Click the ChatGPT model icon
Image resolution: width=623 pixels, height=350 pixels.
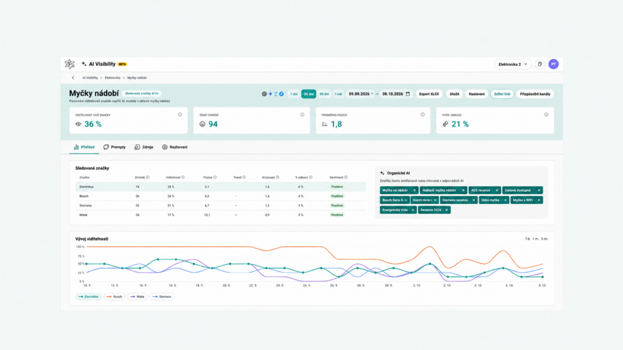(264, 94)
